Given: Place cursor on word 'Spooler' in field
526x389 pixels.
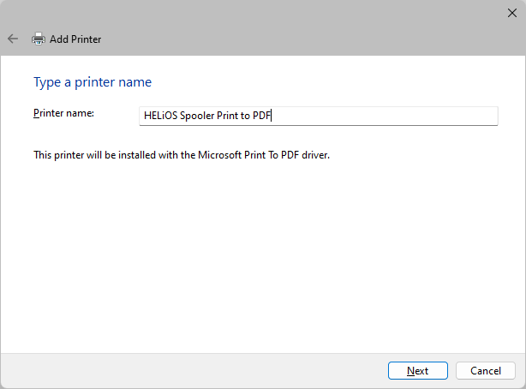Looking at the screenshot, I should tap(200, 116).
